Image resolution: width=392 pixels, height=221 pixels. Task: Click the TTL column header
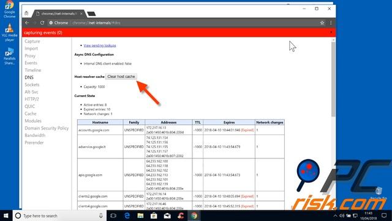[197, 123]
